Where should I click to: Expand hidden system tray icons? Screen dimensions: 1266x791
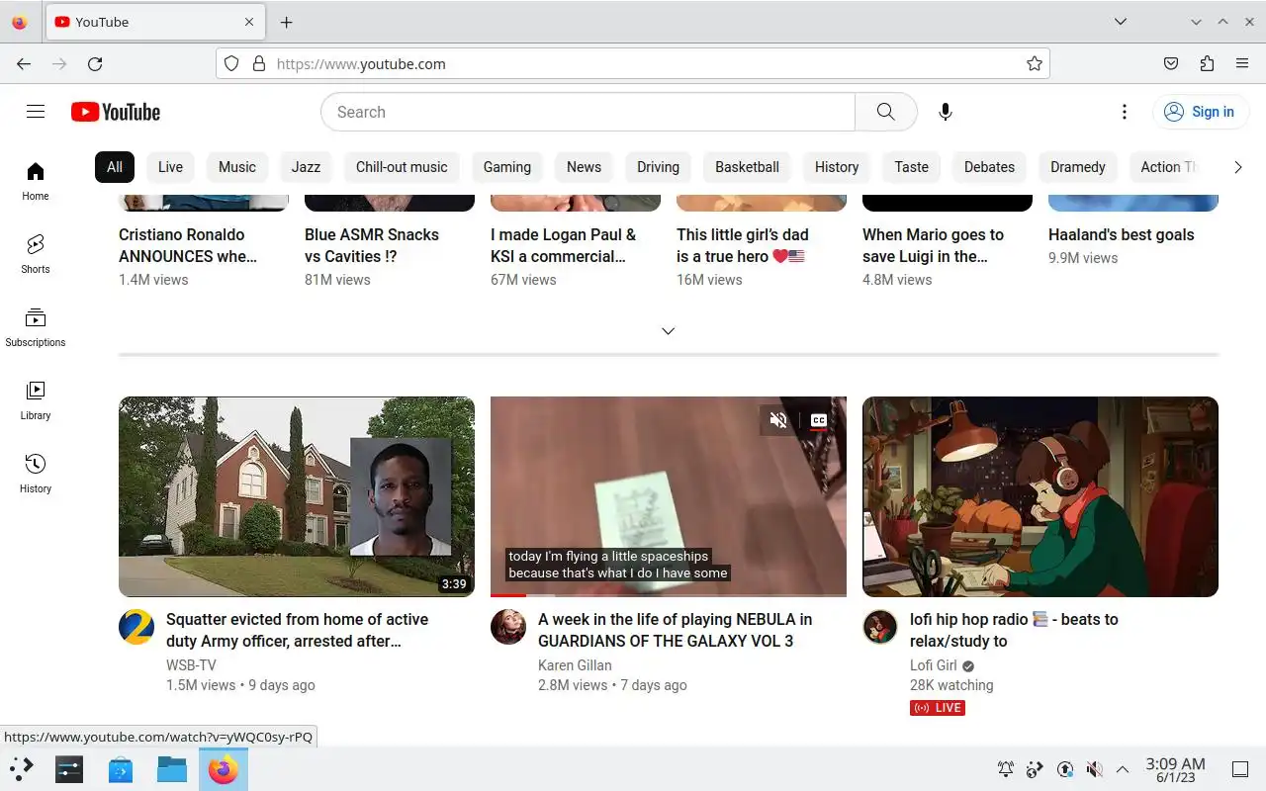click(x=1123, y=769)
